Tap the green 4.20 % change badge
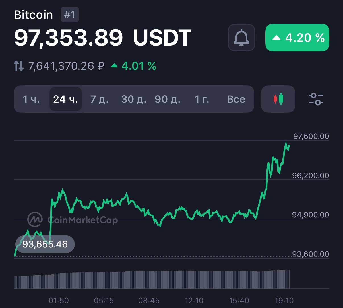The height and width of the screenshot is (308, 343). (x=297, y=38)
